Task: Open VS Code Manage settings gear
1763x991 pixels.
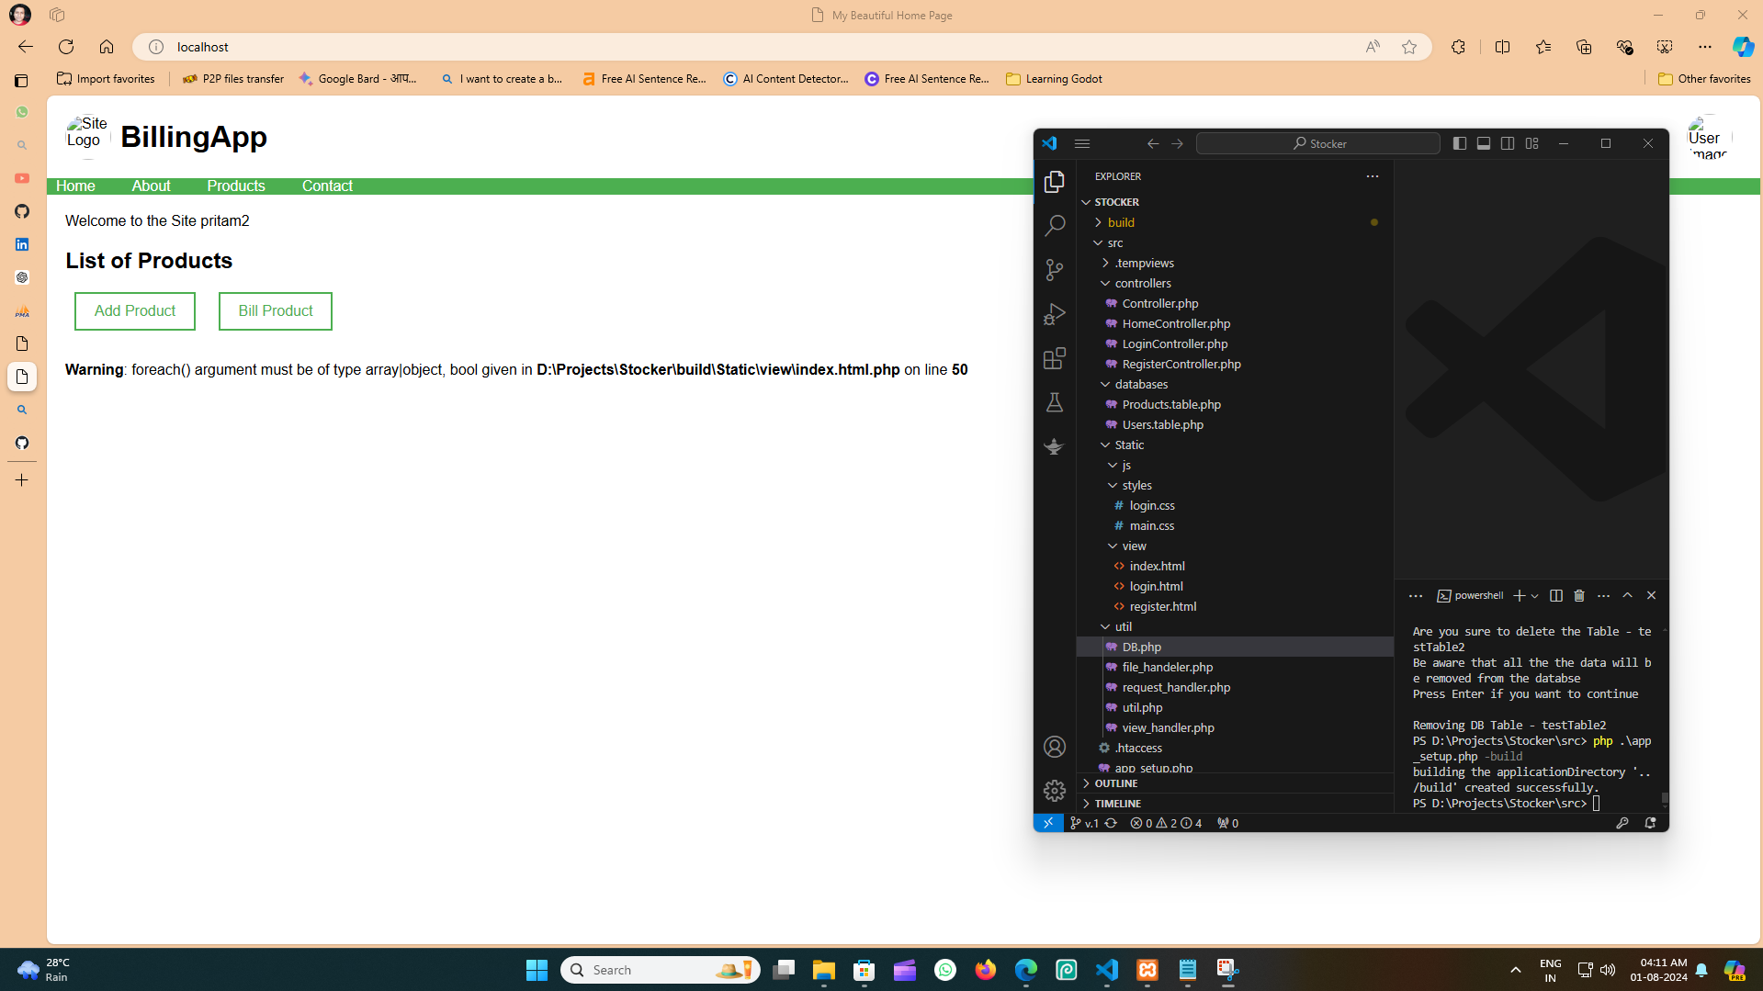Action: 1055,790
